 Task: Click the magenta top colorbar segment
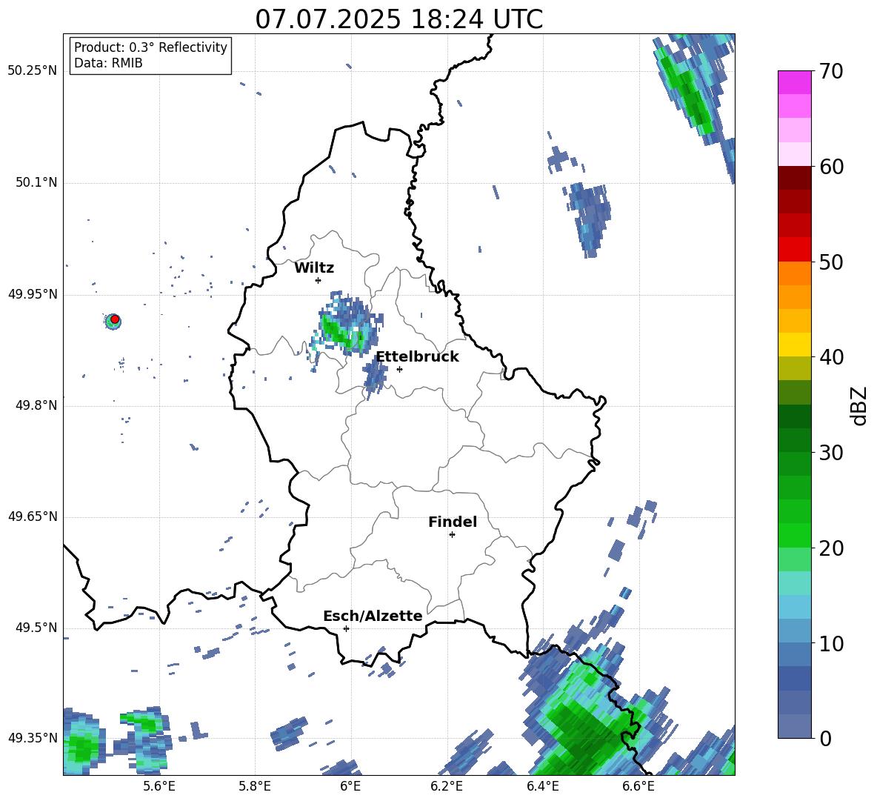[794, 82]
